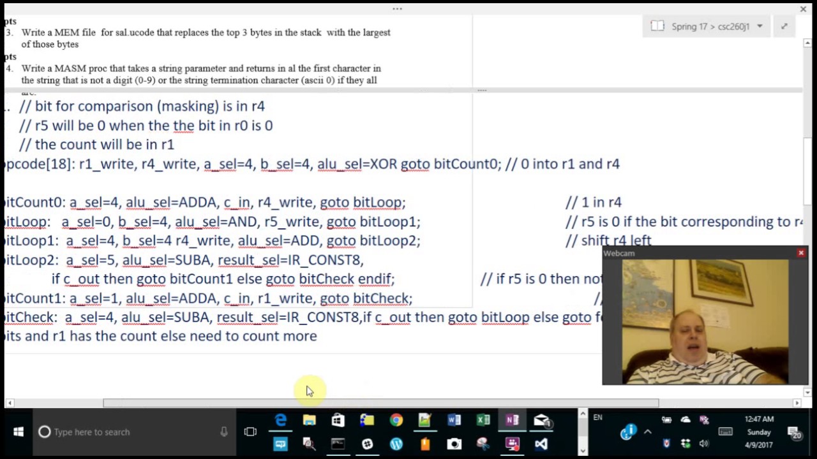Click the OneNote full page view button
This screenshot has width=817, height=459.
tap(784, 26)
